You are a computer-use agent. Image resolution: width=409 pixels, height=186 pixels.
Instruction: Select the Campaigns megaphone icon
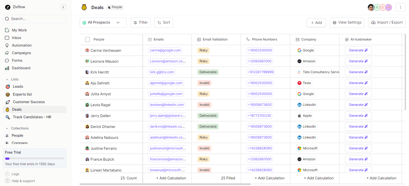tap(7, 53)
